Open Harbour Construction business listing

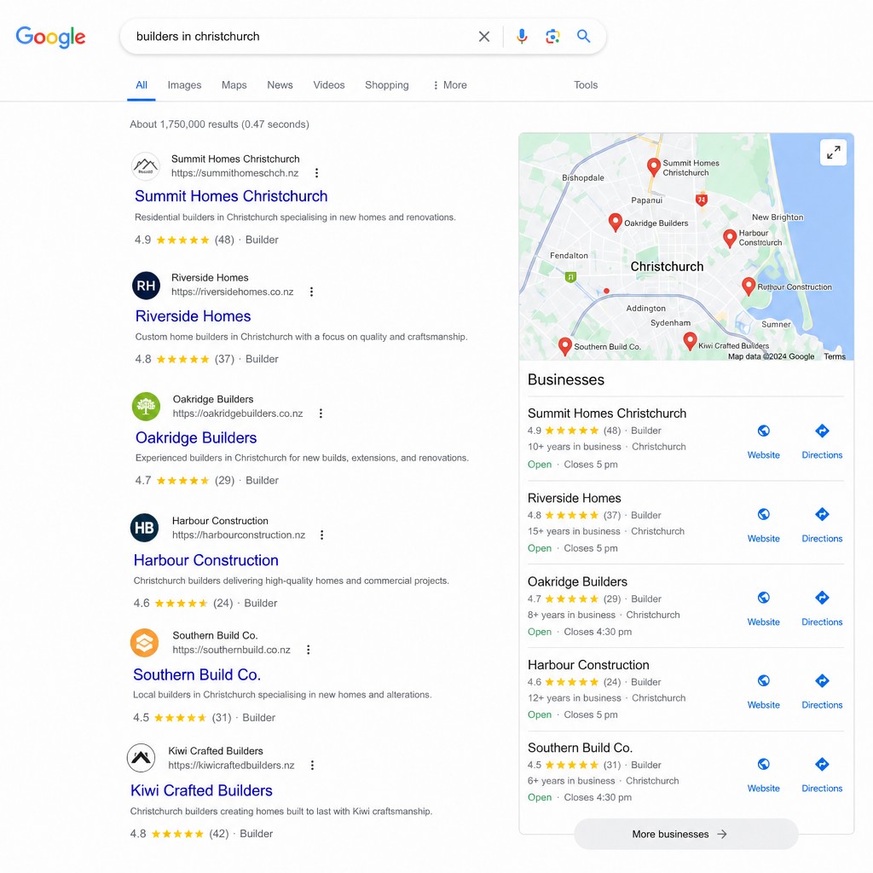click(x=588, y=665)
